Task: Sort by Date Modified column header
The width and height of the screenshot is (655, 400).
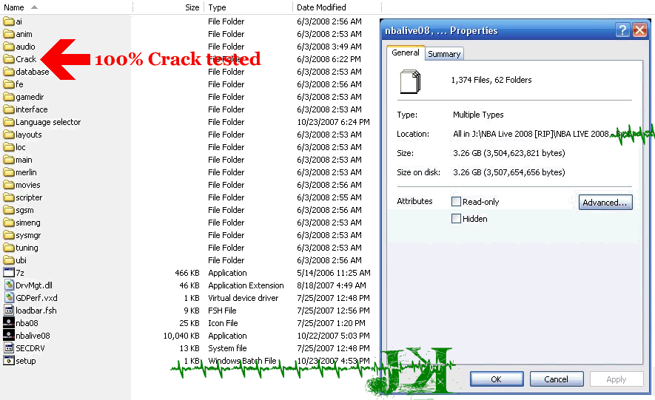Action: click(337, 7)
